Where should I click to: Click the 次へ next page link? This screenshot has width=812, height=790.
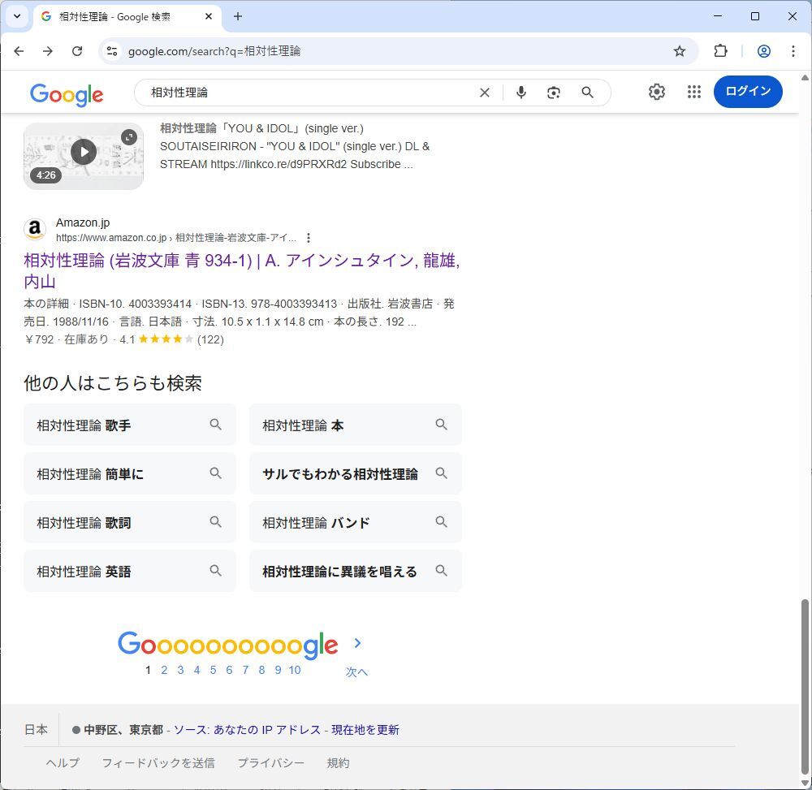click(x=356, y=672)
